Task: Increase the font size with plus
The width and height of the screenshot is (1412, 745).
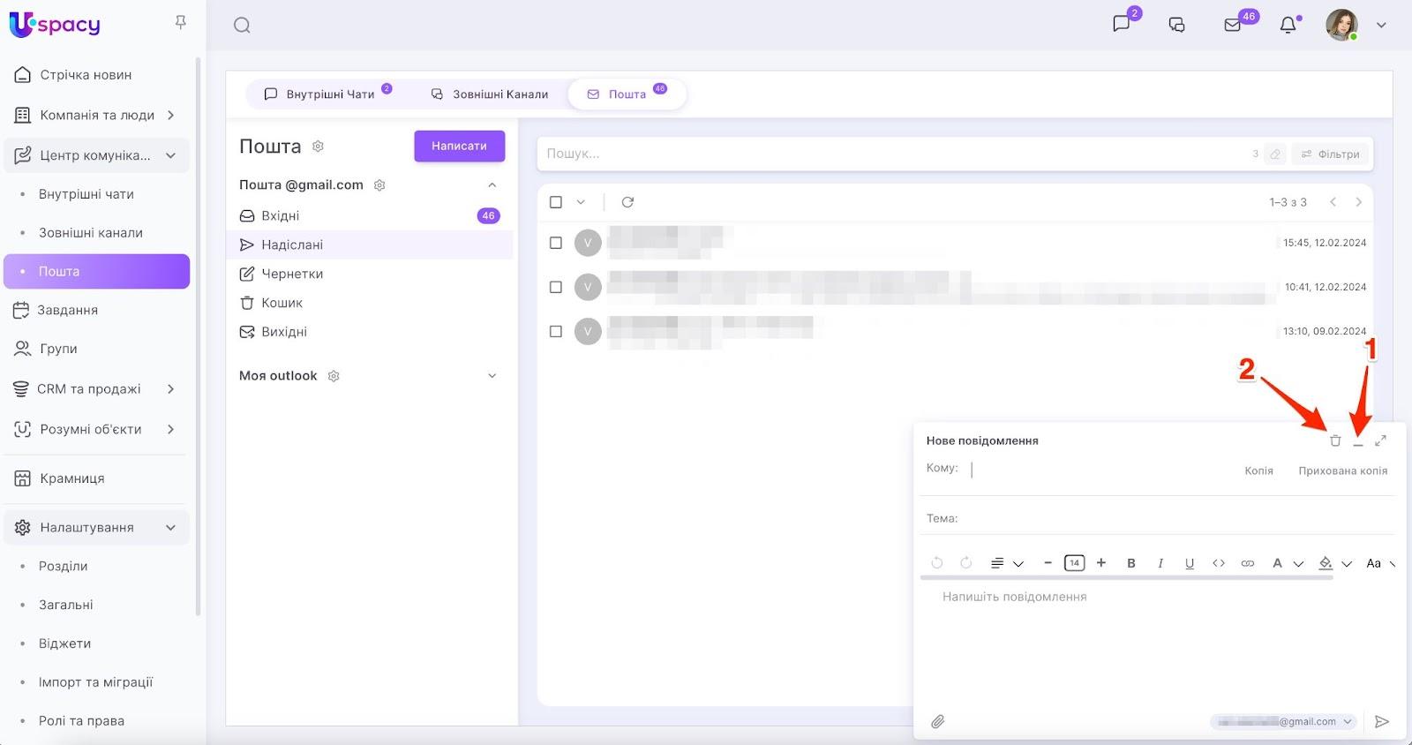Action: (x=1101, y=563)
